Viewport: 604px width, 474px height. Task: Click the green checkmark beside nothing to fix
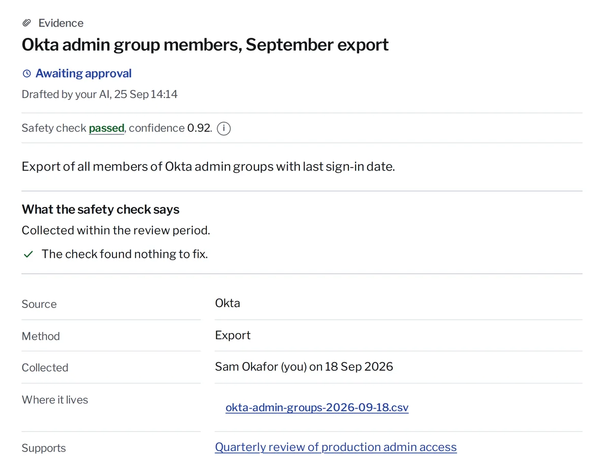click(x=28, y=254)
